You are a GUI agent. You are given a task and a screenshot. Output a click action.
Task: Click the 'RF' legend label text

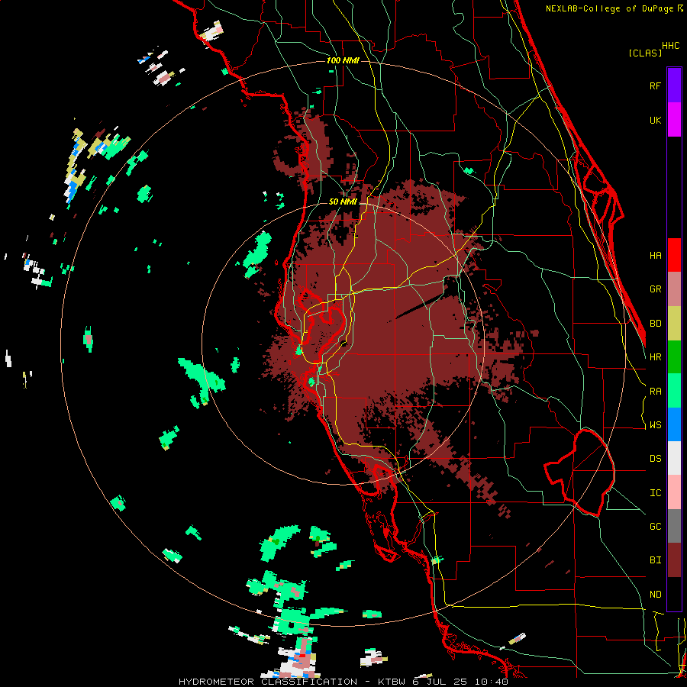point(655,85)
